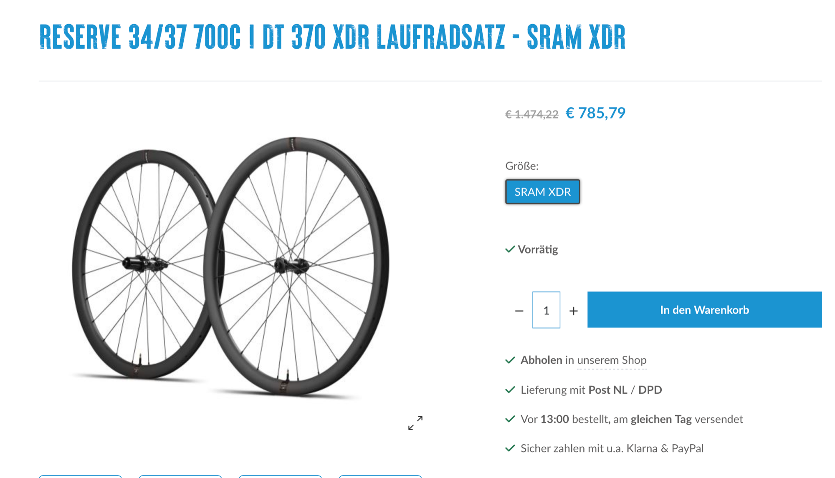Click the Reserve 34/37 700C product title

332,37
